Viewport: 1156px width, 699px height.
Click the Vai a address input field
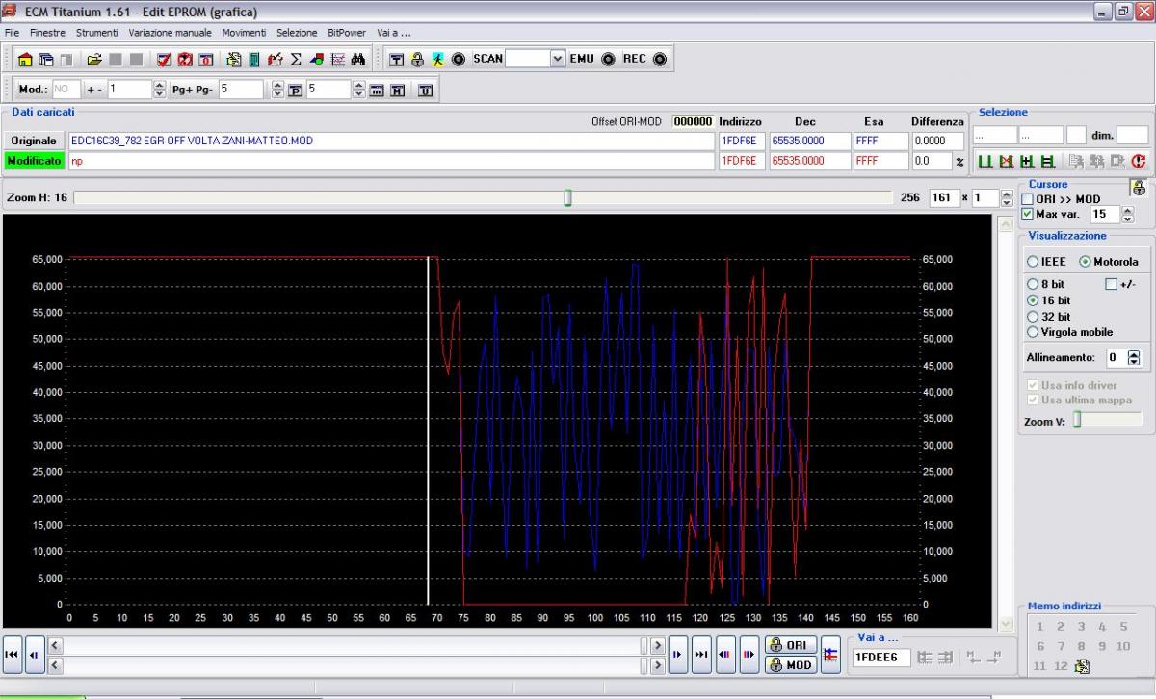[881, 658]
